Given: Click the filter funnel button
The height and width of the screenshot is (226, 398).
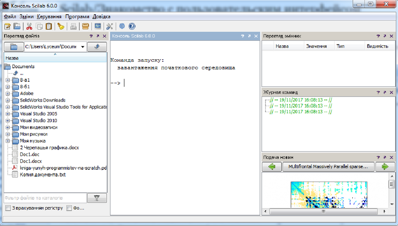Looking at the screenshot, I should click(97, 198).
